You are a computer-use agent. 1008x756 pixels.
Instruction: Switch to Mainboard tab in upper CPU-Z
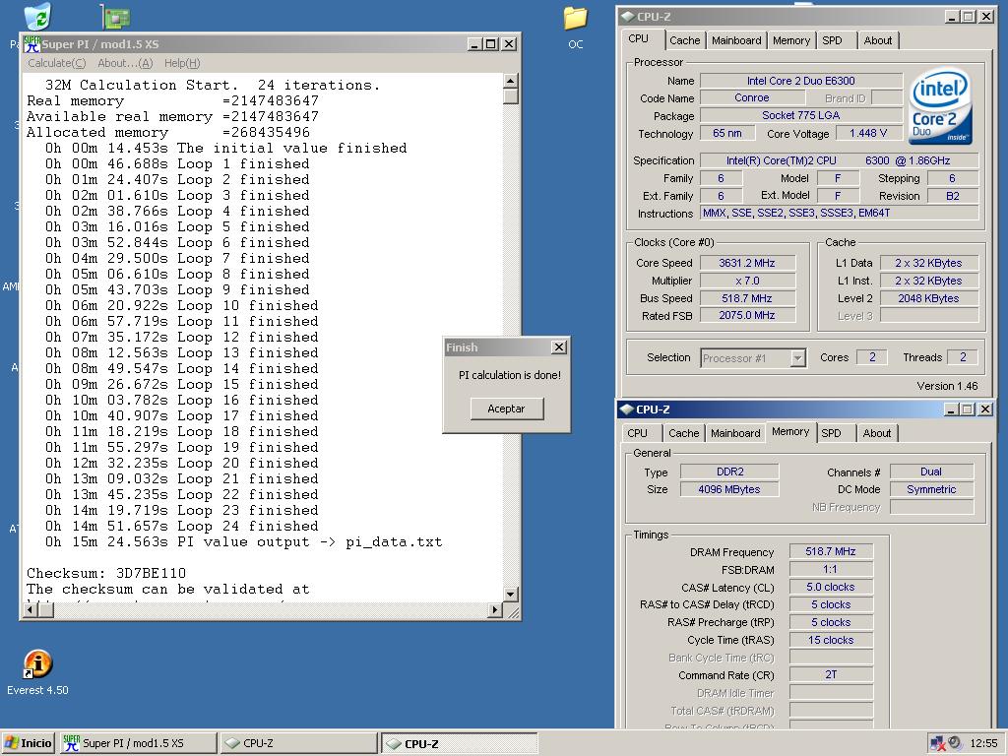(x=736, y=40)
